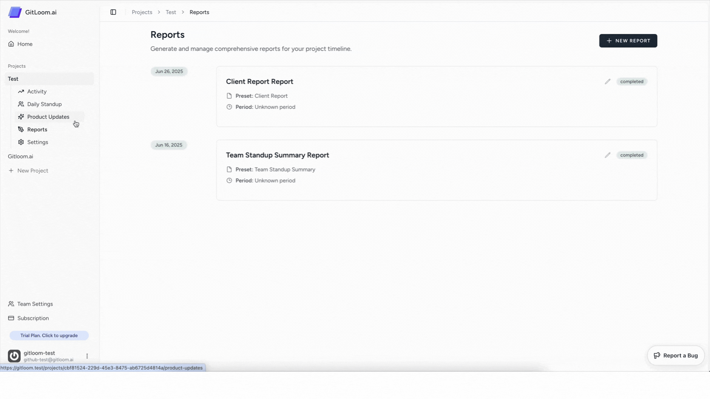The width and height of the screenshot is (710, 399).
Task: Edit the Client Report Report via pencil icon
Action: point(608,81)
